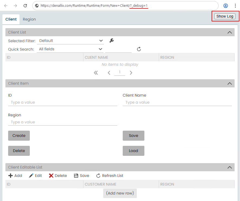The image size is (240, 201).
Task: Open the browser three-dot menu
Action: 235,6
